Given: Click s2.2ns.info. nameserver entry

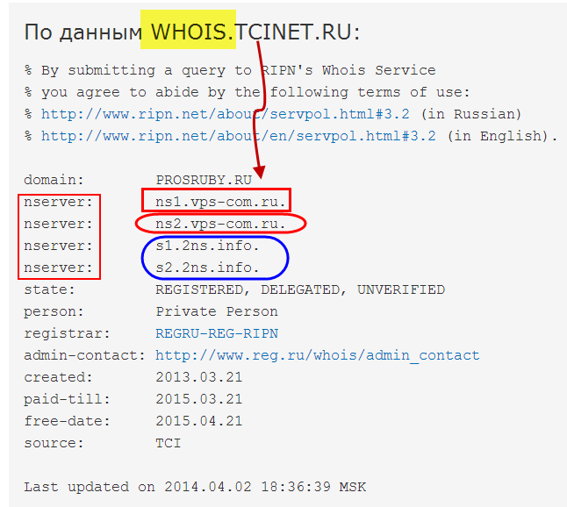Looking at the screenshot, I should [207, 268].
